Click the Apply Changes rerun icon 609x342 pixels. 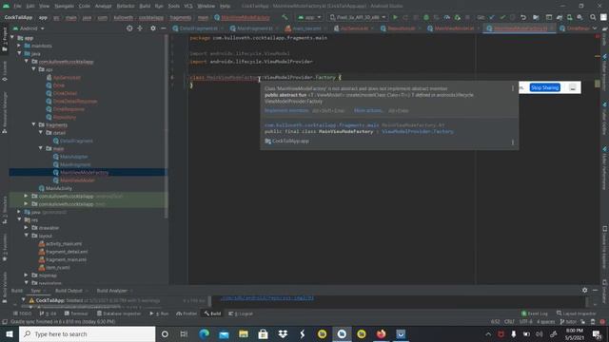click(x=405, y=17)
